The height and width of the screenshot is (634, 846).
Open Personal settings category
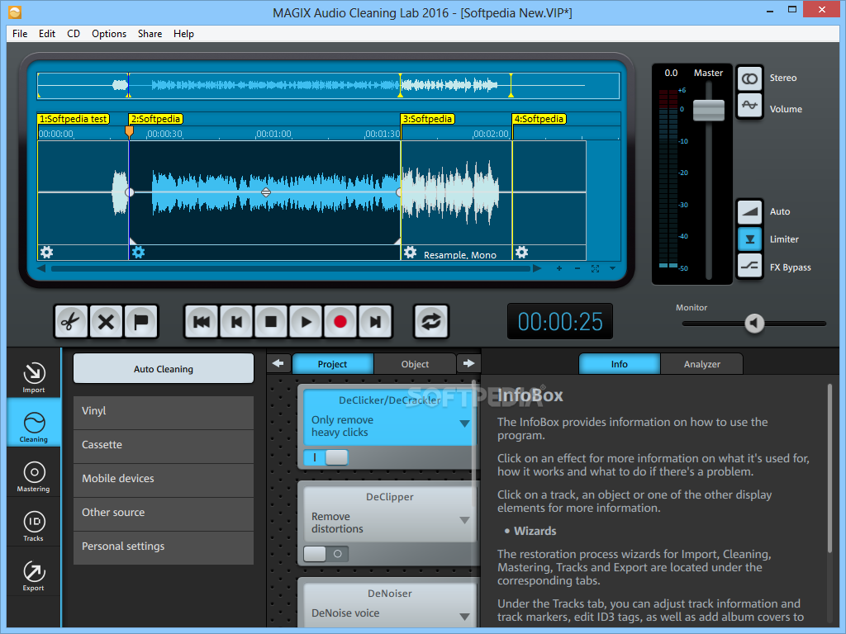(x=164, y=548)
